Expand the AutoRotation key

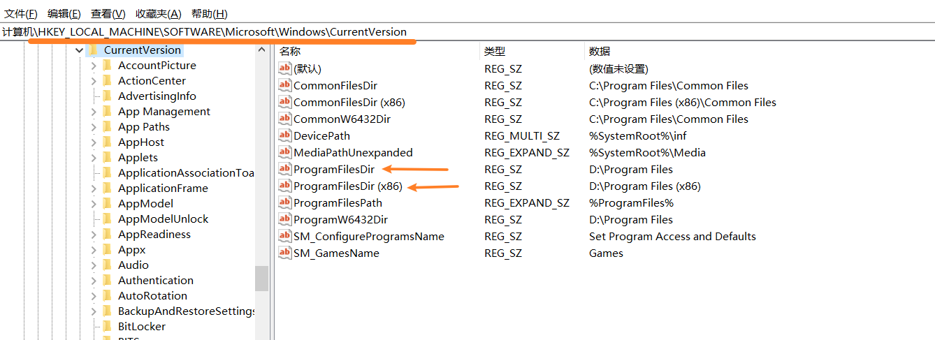tap(93, 296)
